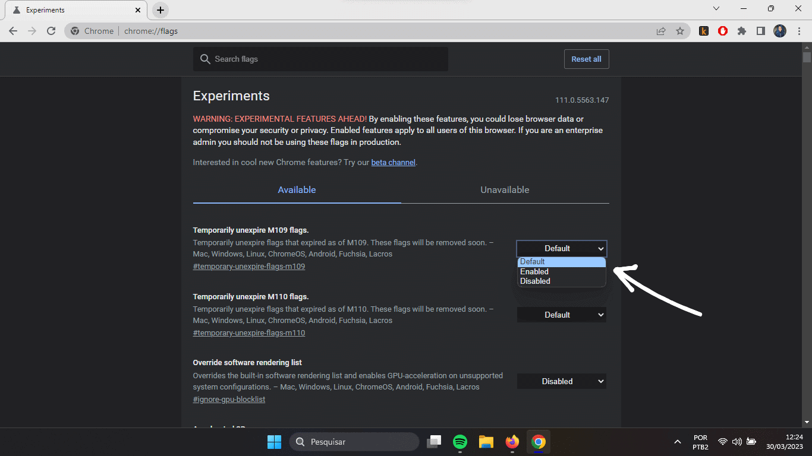812x456 pixels.
Task: Click the Temporarily unexpire M109 flags title
Action: (x=251, y=230)
